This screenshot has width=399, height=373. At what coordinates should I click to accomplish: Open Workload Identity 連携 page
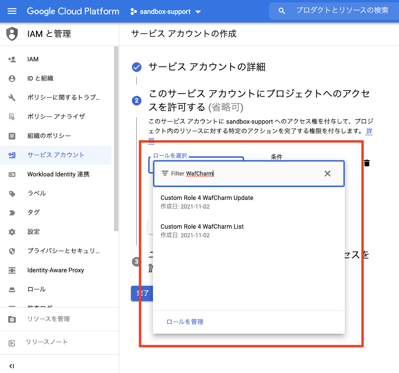point(58,175)
